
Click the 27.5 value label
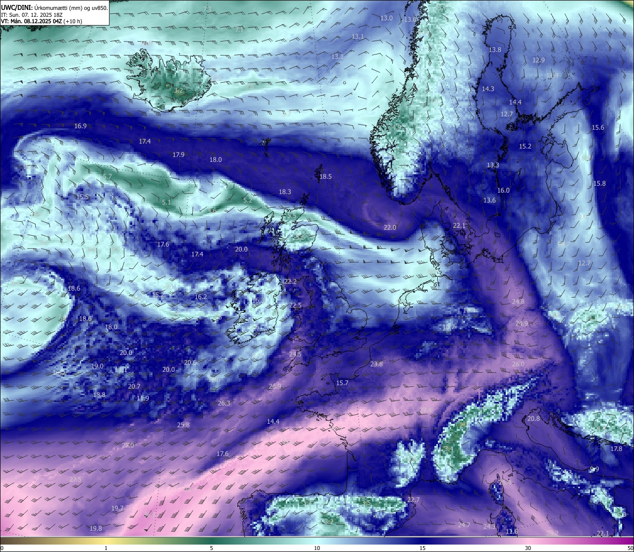pos(75,480)
